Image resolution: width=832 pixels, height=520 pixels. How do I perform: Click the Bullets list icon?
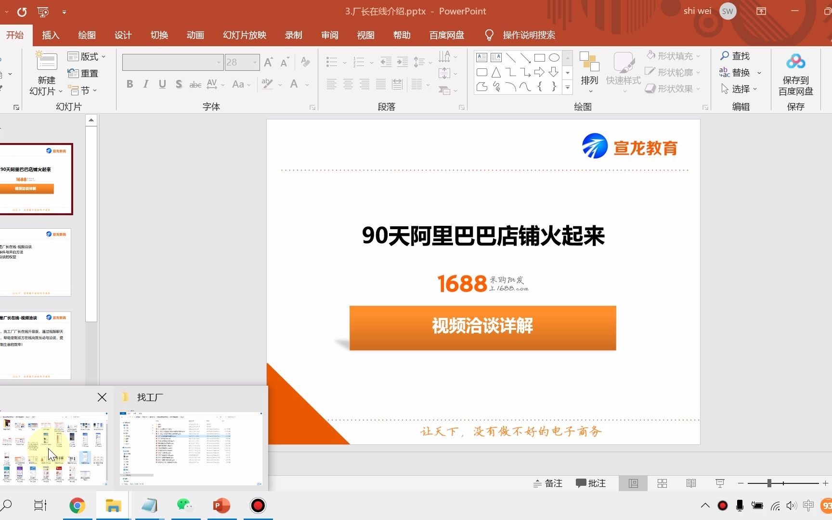[332, 62]
